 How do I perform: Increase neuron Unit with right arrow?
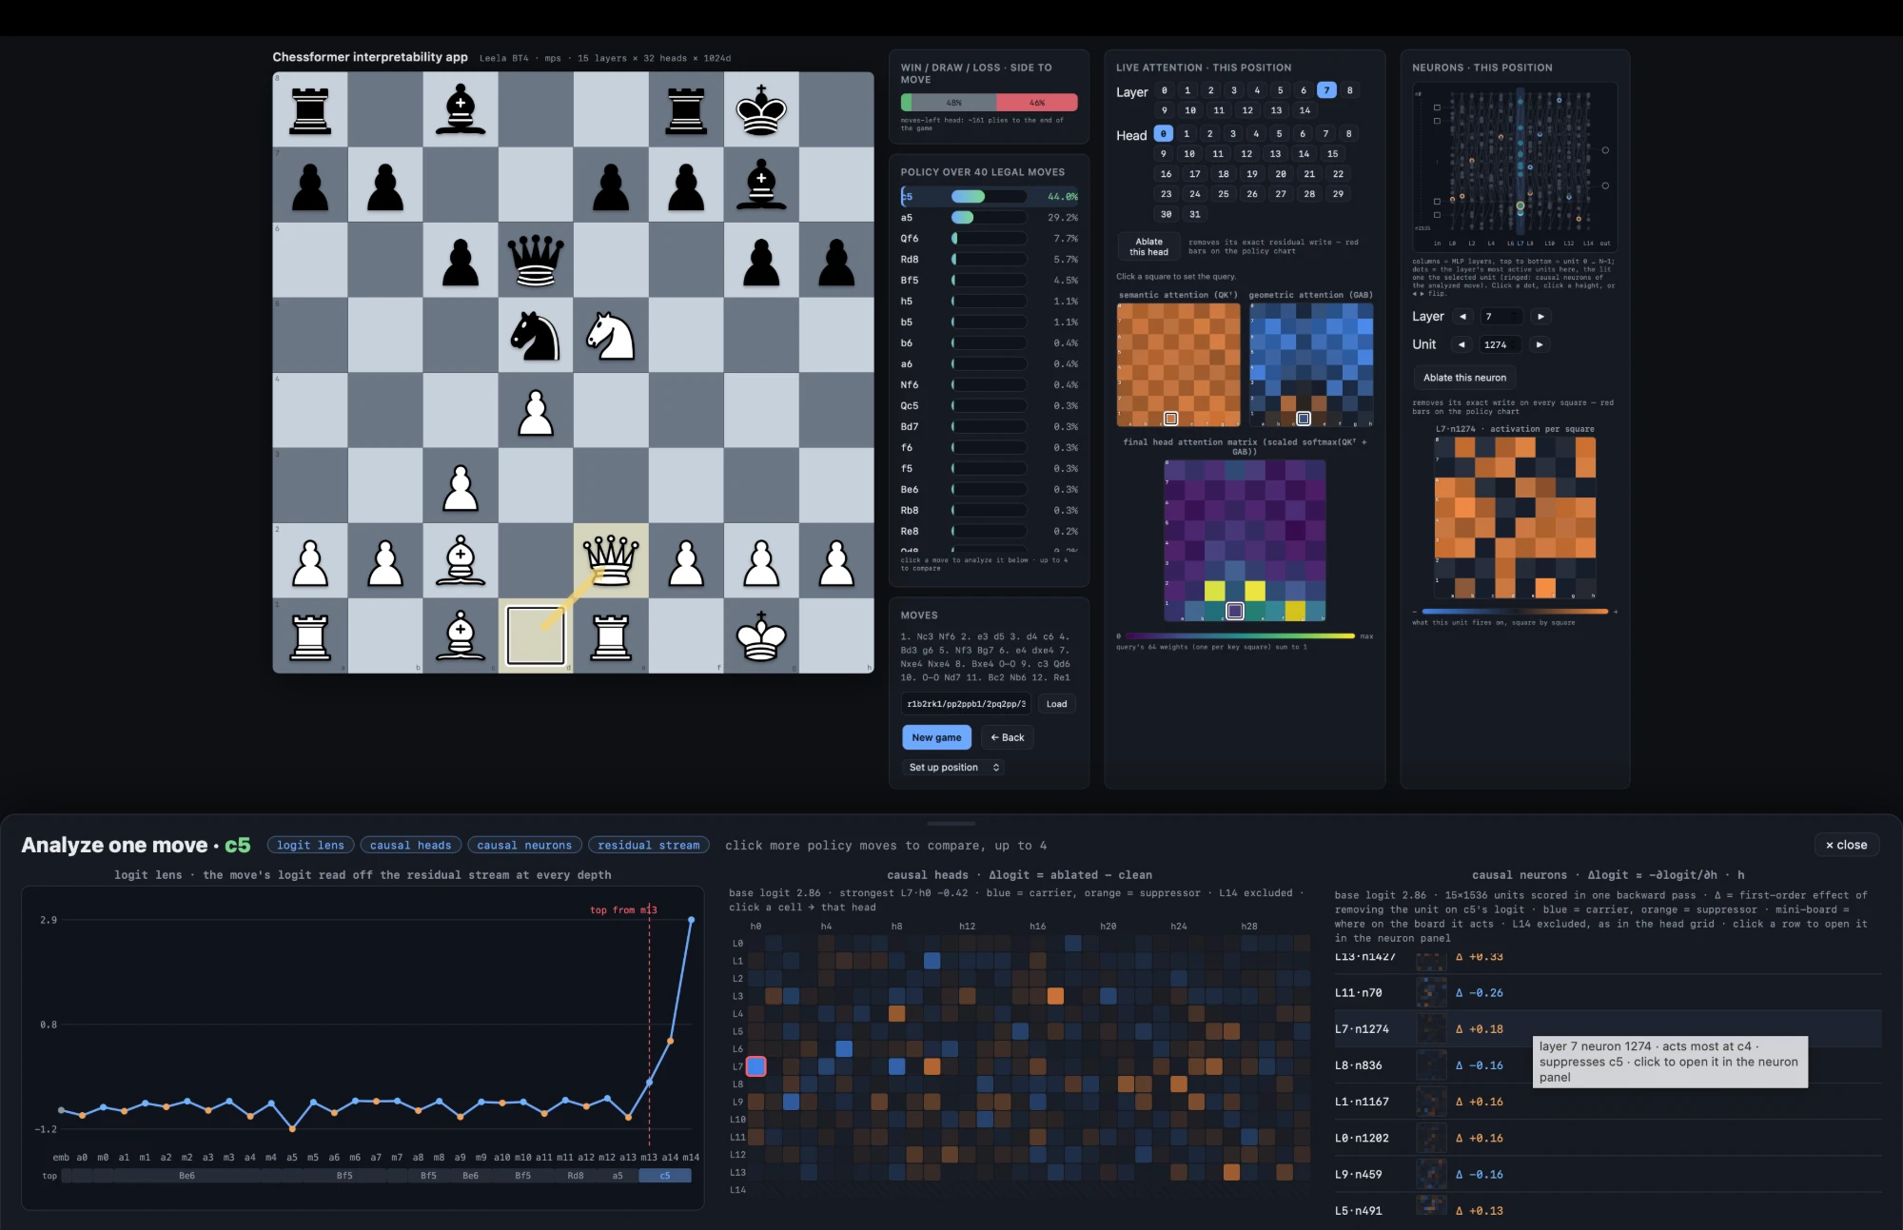point(1540,344)
